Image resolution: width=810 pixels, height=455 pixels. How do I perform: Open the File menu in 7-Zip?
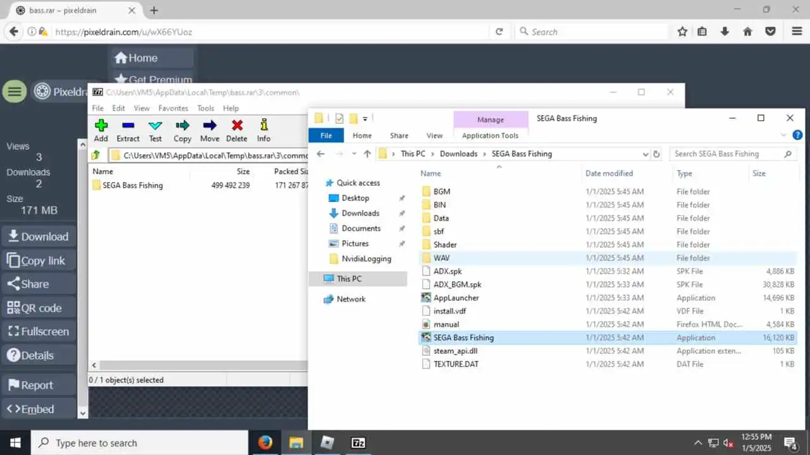pyautogui.click(x=97, y=108)
